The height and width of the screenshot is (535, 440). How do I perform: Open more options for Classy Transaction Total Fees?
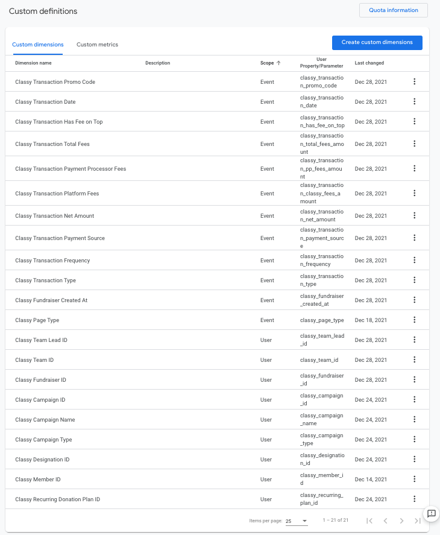(x=415, y=144)
